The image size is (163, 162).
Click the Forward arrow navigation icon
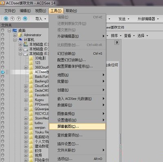click(x=19, y=18)
